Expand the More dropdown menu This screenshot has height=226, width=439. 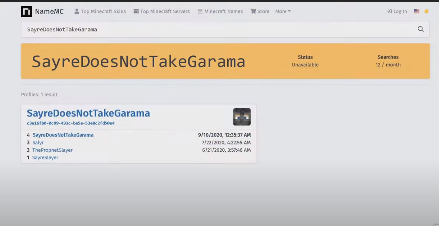tap(283, 11)
